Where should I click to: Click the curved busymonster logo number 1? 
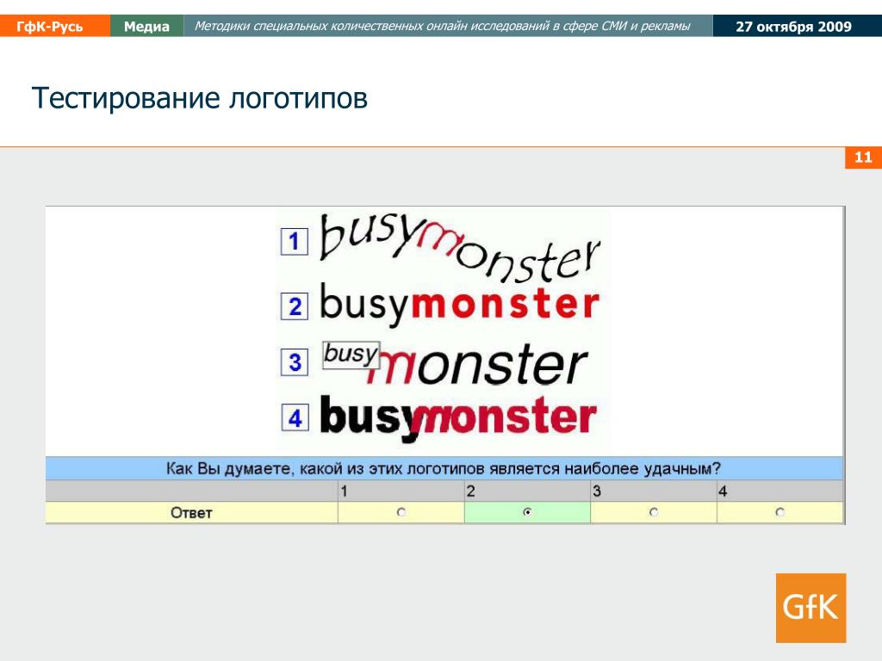click(460, 247)
